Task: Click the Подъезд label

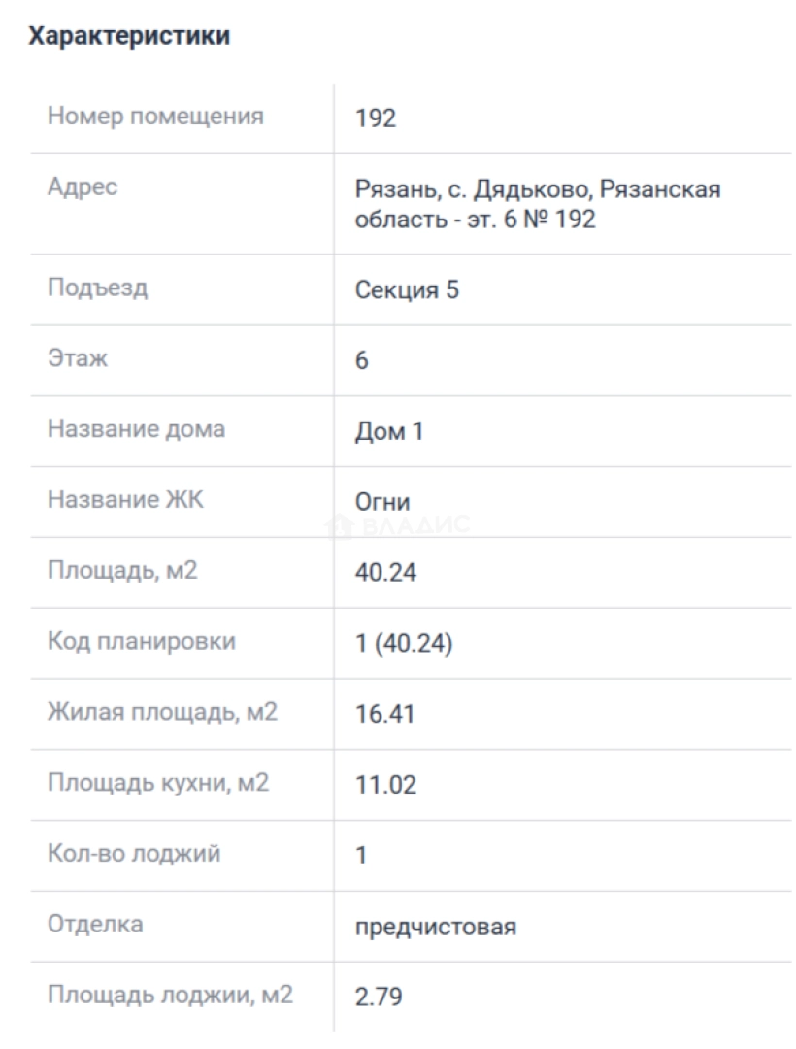Action: [x=98, y=288]
